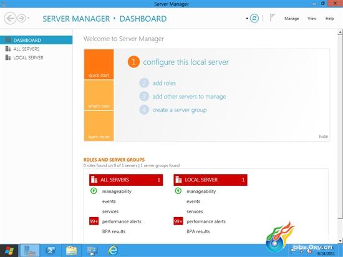Open performance alerts under the Local Server tile

[206, 221]
